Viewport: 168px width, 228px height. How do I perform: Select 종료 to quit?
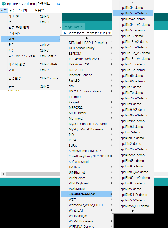click(30, 86)
